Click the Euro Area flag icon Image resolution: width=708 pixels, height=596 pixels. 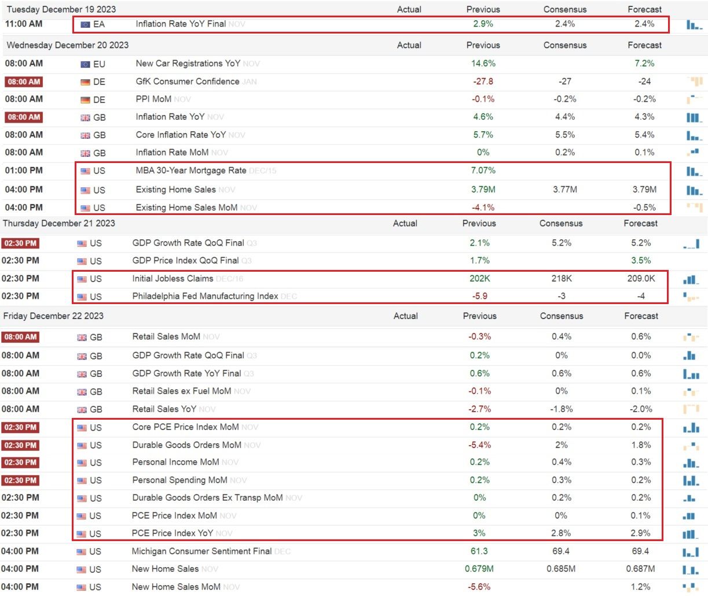(x=86, y=24)
